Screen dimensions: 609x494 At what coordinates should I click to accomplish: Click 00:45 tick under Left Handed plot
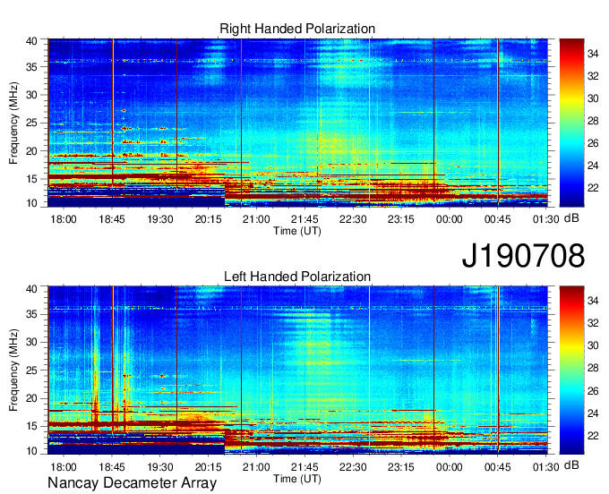point(498,467)
